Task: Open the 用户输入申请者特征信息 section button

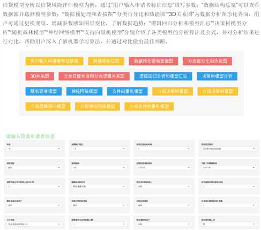Action: (x=54, y=61)
